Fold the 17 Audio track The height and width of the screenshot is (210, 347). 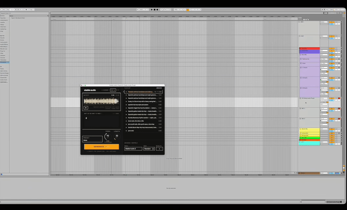(301, 68)
